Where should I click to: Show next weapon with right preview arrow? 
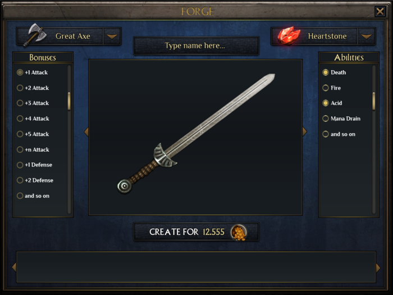[x=304, y=131]
